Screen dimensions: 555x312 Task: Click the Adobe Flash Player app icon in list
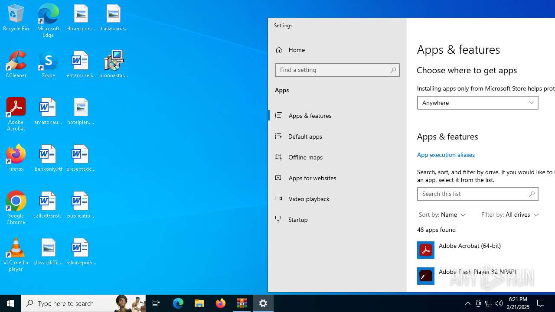426,276
